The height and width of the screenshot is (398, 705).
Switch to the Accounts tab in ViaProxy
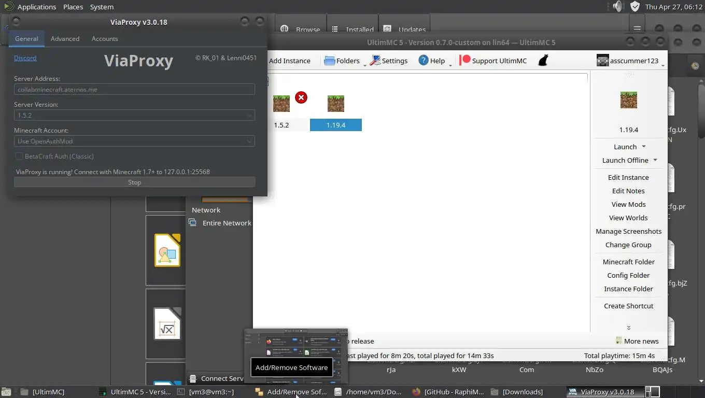click(x=105, y=39)
